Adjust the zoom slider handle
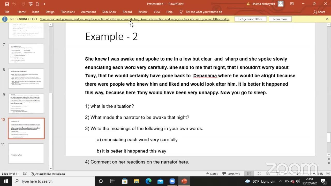331x186 pixels. tap(297, 174)
